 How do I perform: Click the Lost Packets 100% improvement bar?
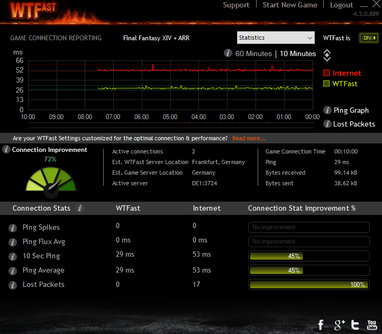pos(308,285)
